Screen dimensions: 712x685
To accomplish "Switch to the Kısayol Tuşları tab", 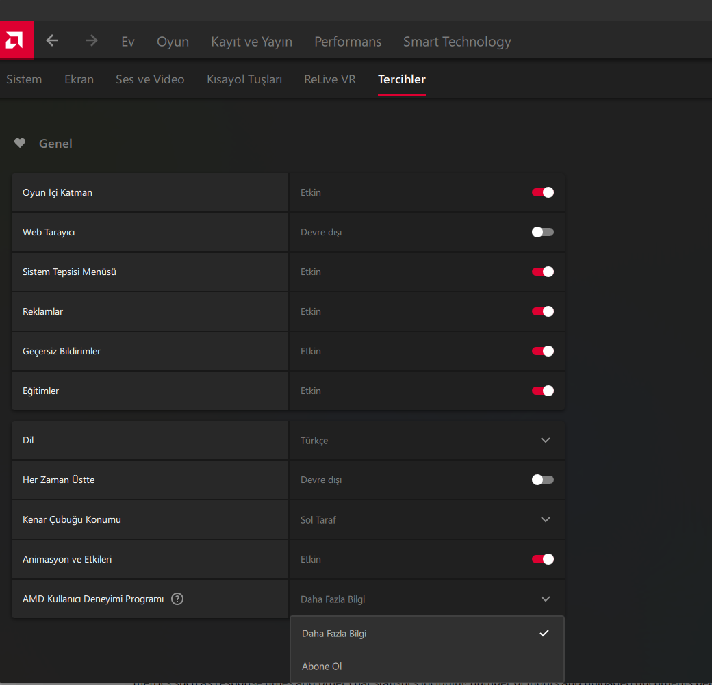I will point(244,79).
